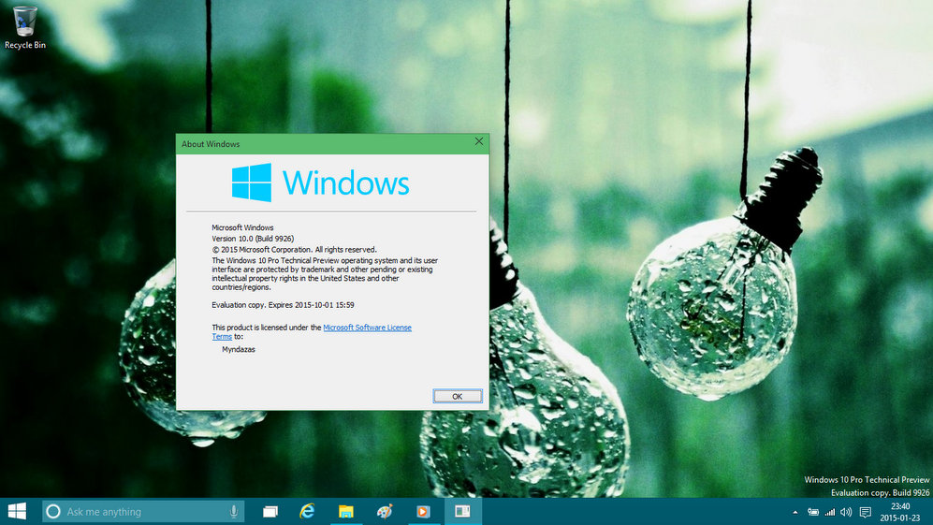The width and height of the screenshot is (933, 525).
Task: Select the About Windows taskbar button
Action: (x=461, y=512)
